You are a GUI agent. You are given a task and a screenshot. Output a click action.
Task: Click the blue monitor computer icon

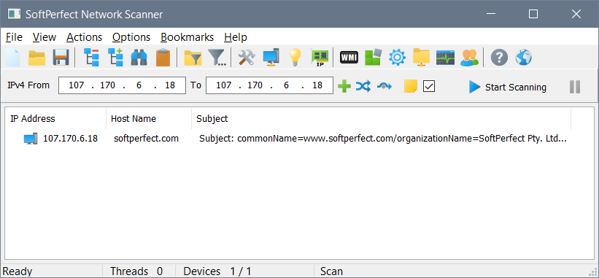[x=271, y=58]
